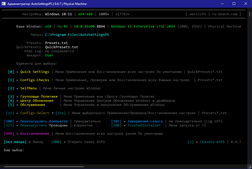Click 'westlife' author name in header

(198, 14)
